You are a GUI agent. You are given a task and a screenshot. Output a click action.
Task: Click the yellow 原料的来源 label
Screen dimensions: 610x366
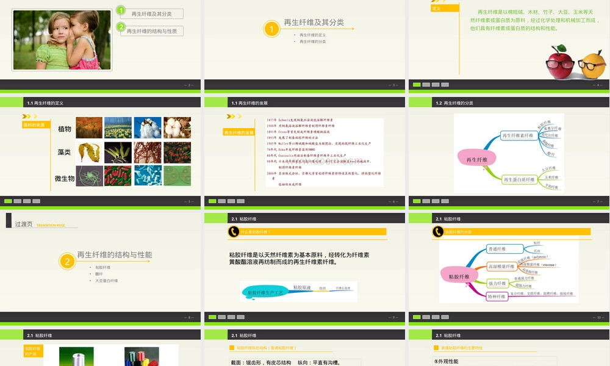(x=36, y=125)
